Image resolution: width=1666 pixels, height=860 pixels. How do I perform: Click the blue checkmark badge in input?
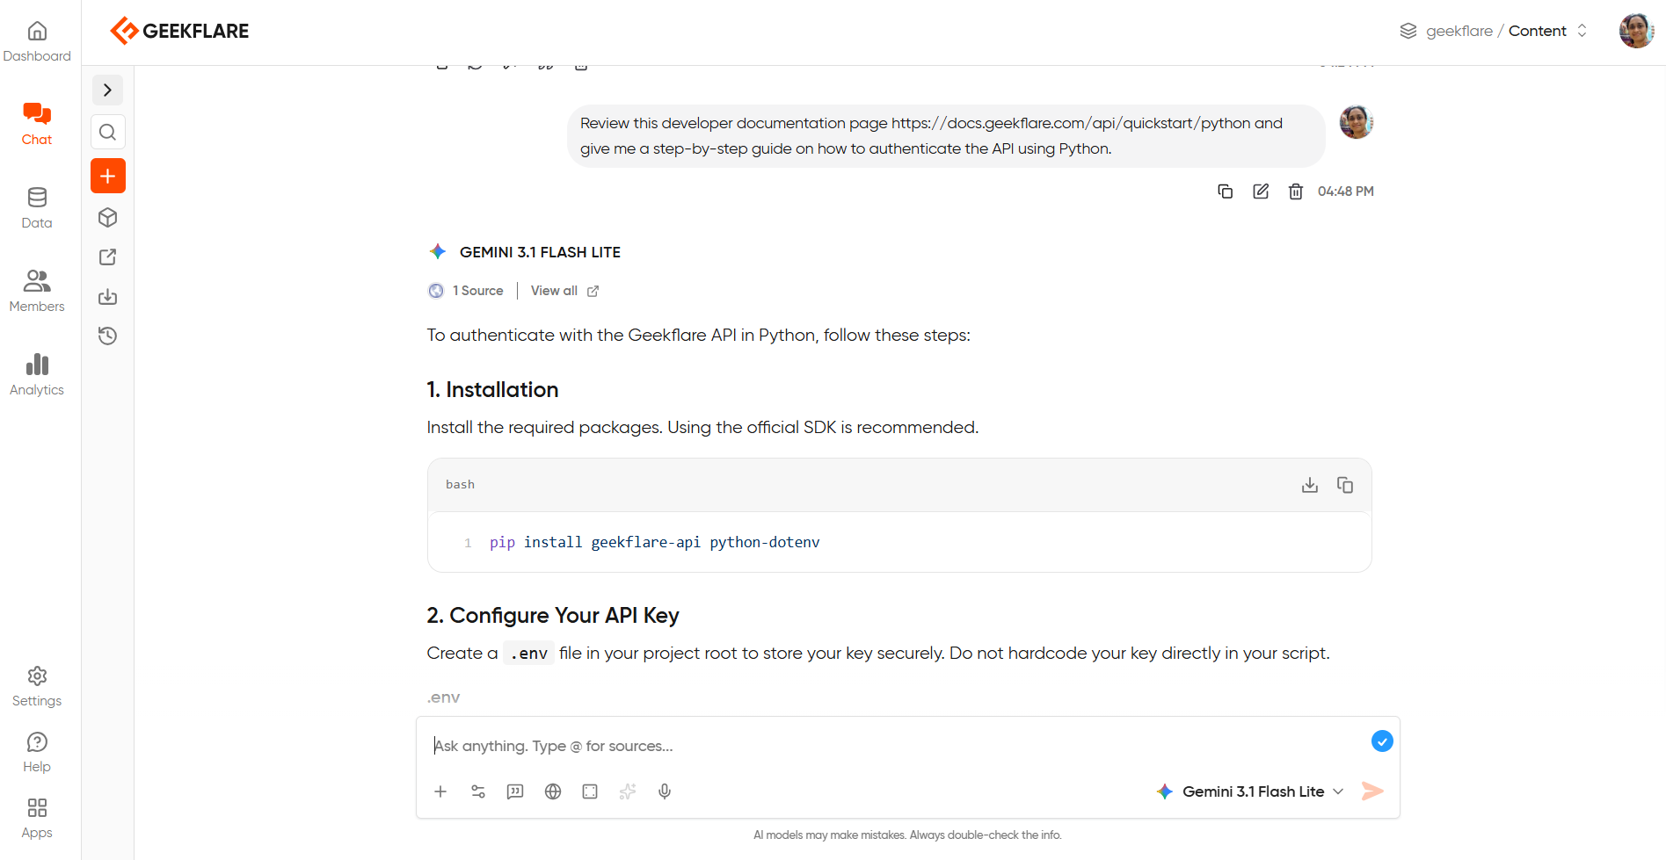click(x=1382, y=741)
